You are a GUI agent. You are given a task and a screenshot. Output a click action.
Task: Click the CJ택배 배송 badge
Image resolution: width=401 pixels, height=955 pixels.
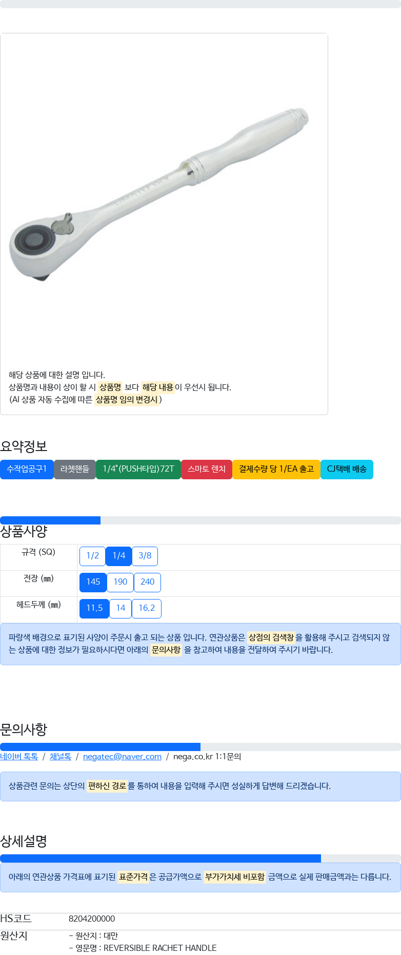(x=347, y=469)
